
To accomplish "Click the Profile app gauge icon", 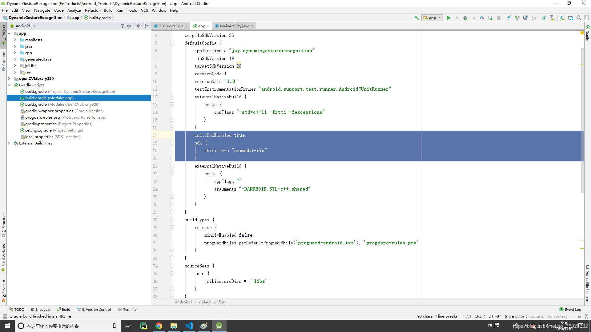I will point(482,18).
